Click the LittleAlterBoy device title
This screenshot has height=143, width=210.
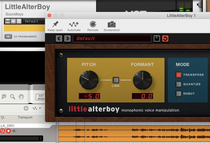(x=28, y=7)
